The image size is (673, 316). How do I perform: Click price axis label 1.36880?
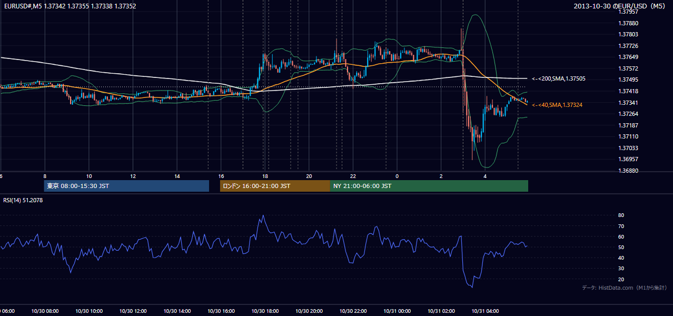628,171
